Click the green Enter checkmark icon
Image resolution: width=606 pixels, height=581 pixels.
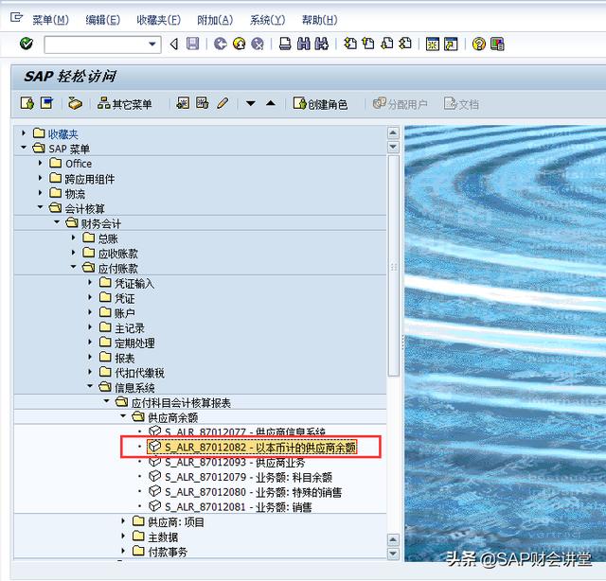click(x=27, y=44)
